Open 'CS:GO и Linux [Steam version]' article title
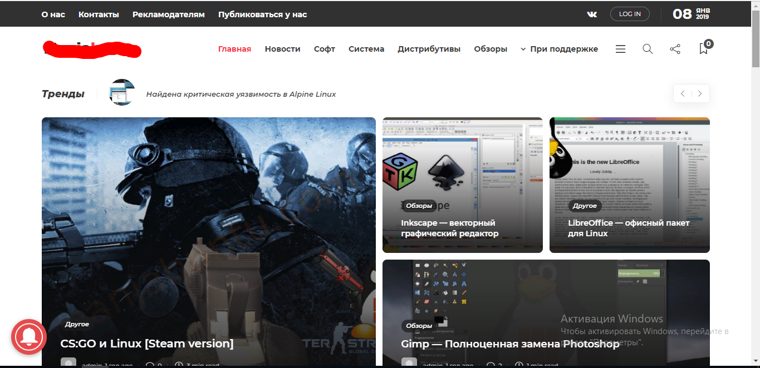 [x=147, y=344]
